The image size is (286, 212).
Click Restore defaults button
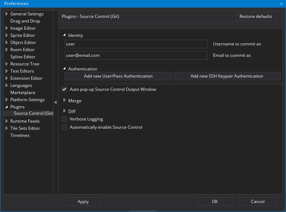[x=256, y=16]
